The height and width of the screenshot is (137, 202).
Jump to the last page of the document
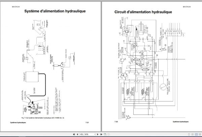tap(101, 134)
